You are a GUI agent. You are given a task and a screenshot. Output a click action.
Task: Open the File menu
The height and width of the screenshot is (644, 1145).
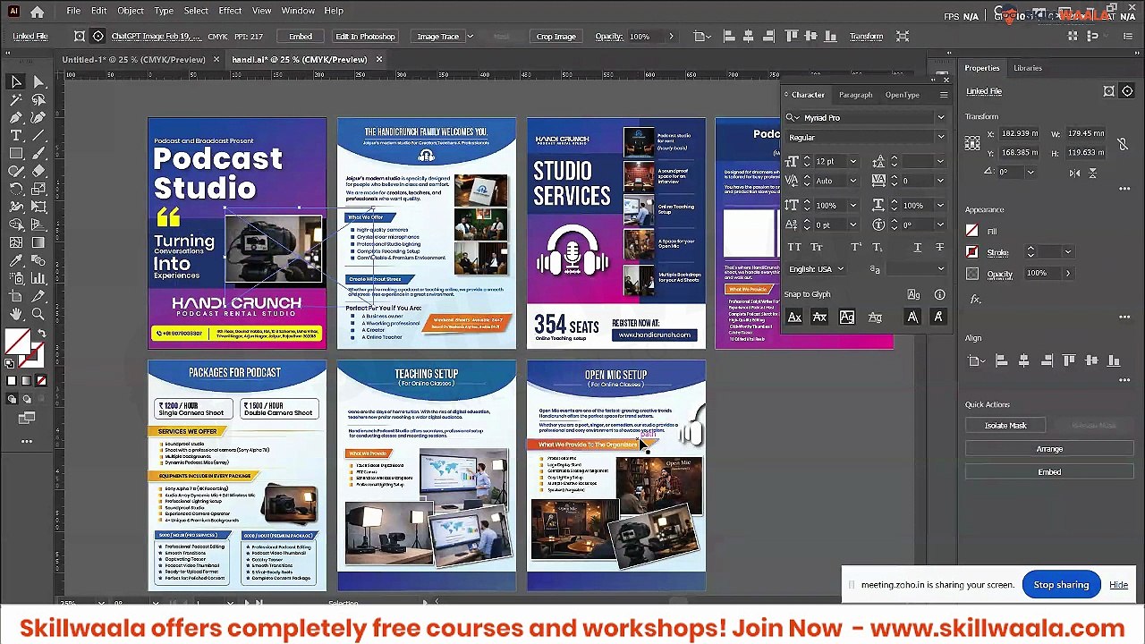point(73,11)
